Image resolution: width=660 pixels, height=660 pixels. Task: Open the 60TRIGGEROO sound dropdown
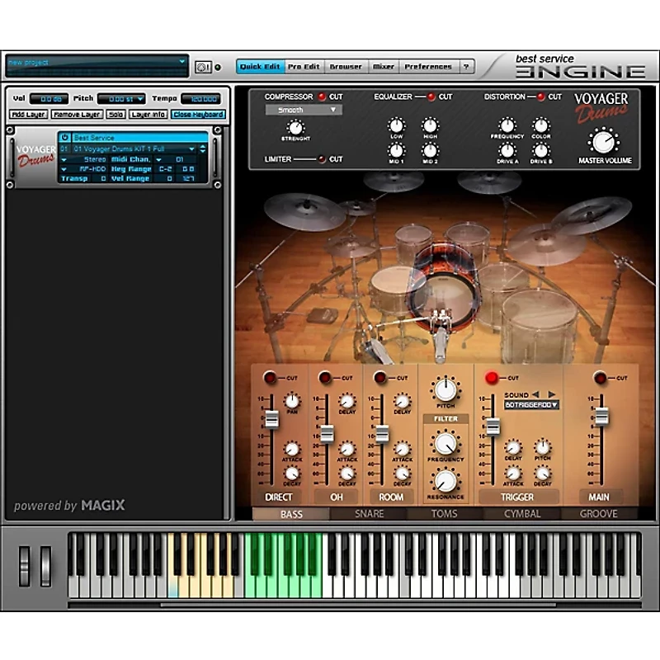click(x=533, y=404)
